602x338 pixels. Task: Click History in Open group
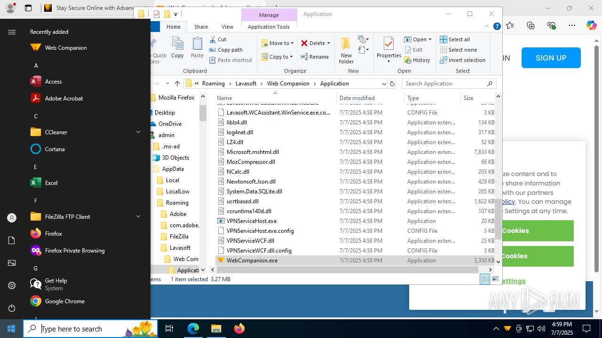click(417, 60)
